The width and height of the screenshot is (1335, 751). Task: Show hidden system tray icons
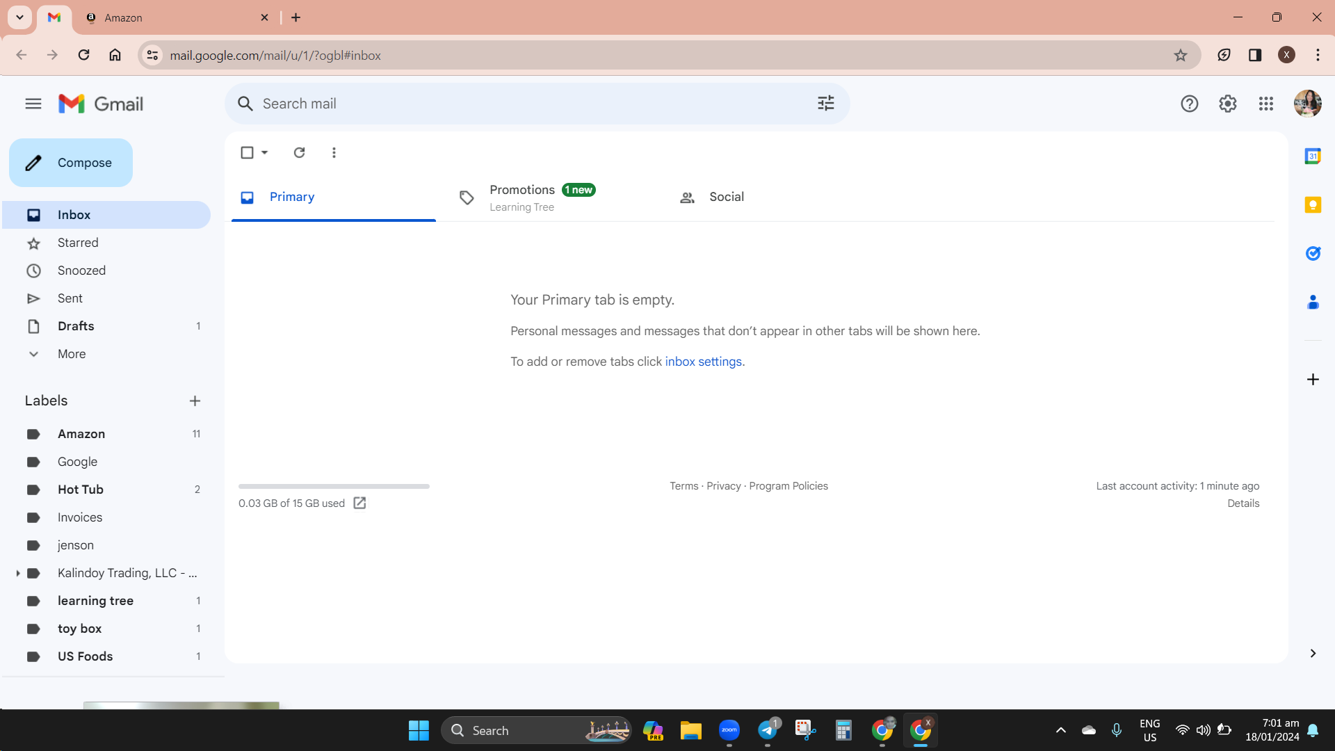pyautogui.click(x=1060, y=730)
